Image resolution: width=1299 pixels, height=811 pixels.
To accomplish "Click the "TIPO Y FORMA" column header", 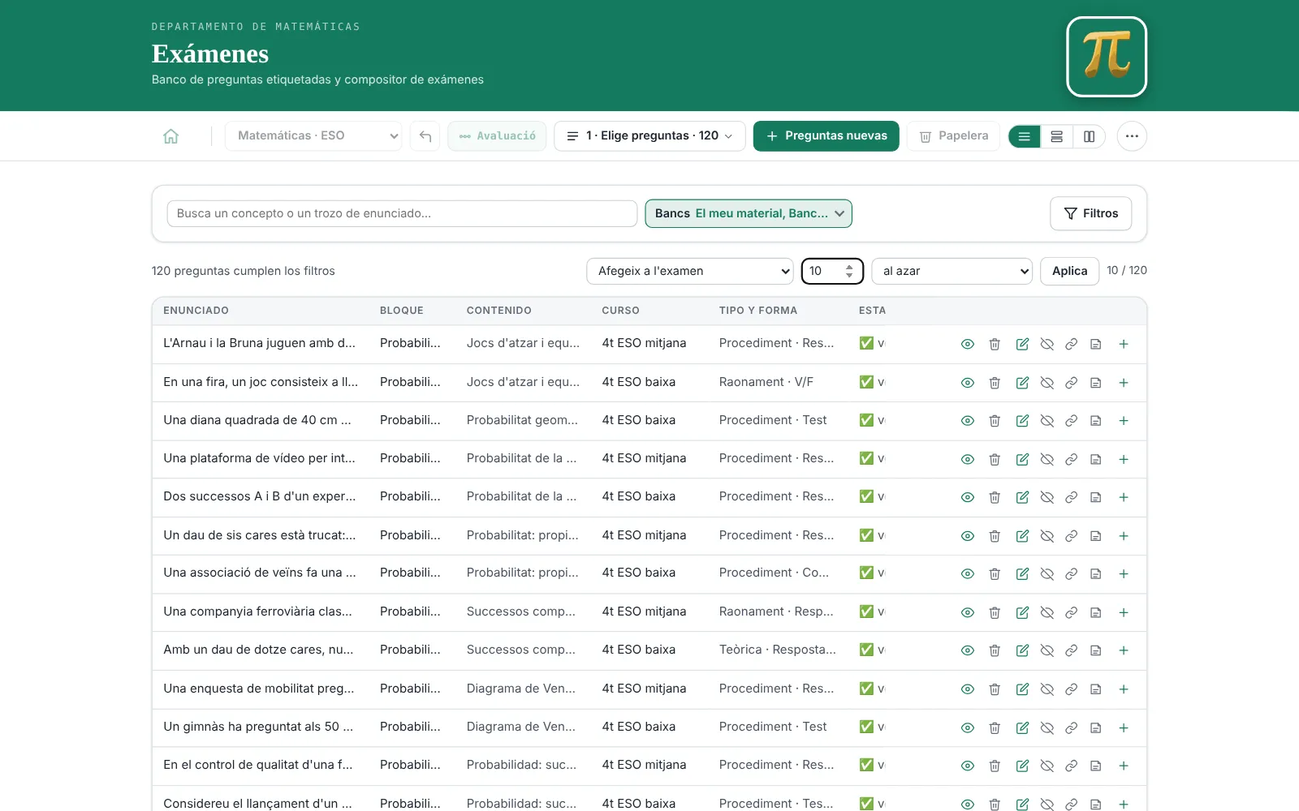I will pyautogui.click(x=758, y=311).
